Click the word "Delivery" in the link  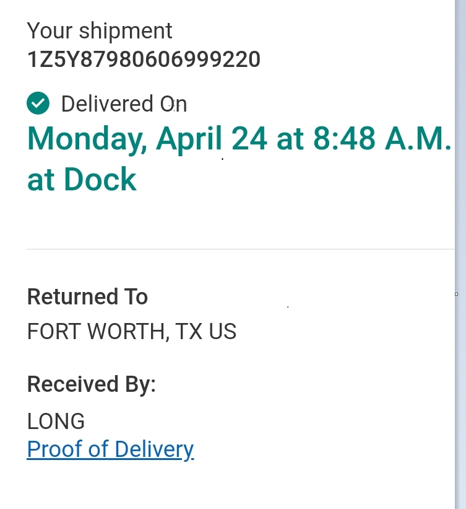[154, 449]
